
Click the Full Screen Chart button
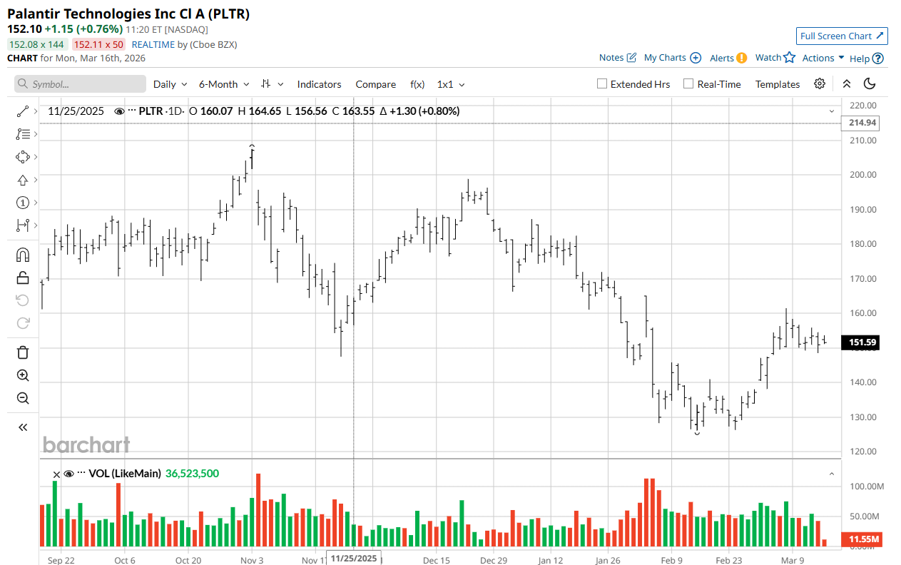pyautogui.click(x=842, y=36)
